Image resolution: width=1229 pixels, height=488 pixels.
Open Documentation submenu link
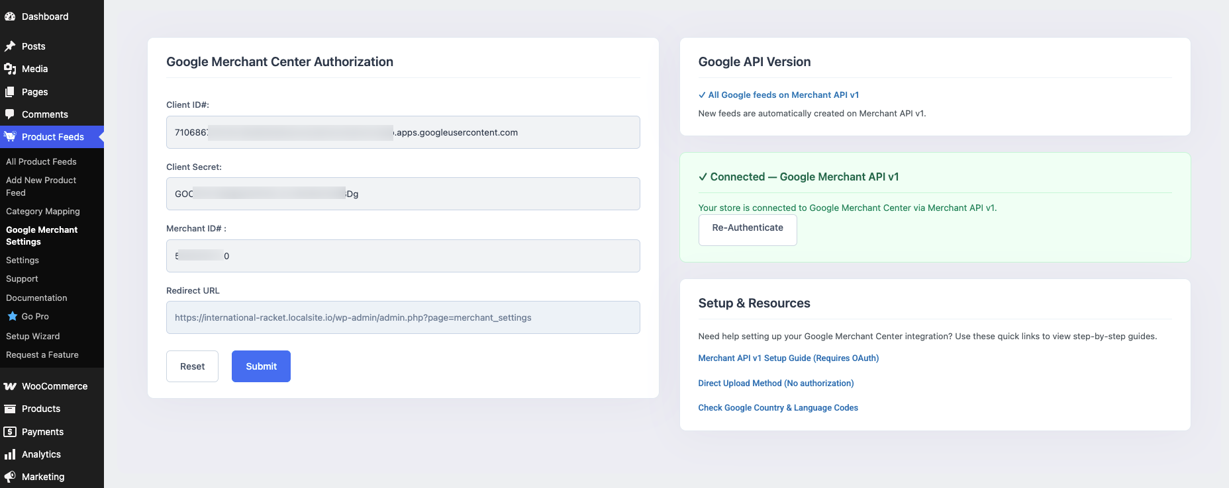point(36,298)
